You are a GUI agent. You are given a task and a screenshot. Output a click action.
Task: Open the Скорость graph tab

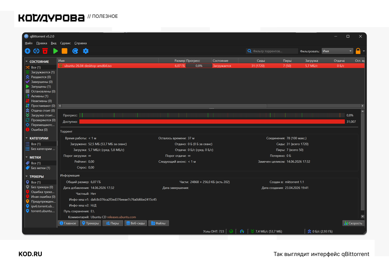pos(353,223)
